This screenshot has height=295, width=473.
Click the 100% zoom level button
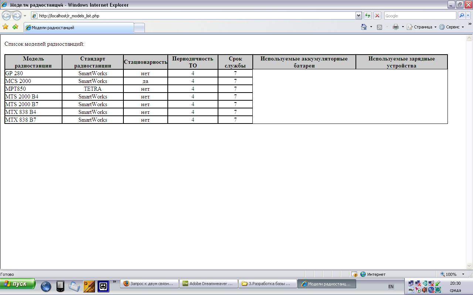[448, 274]
